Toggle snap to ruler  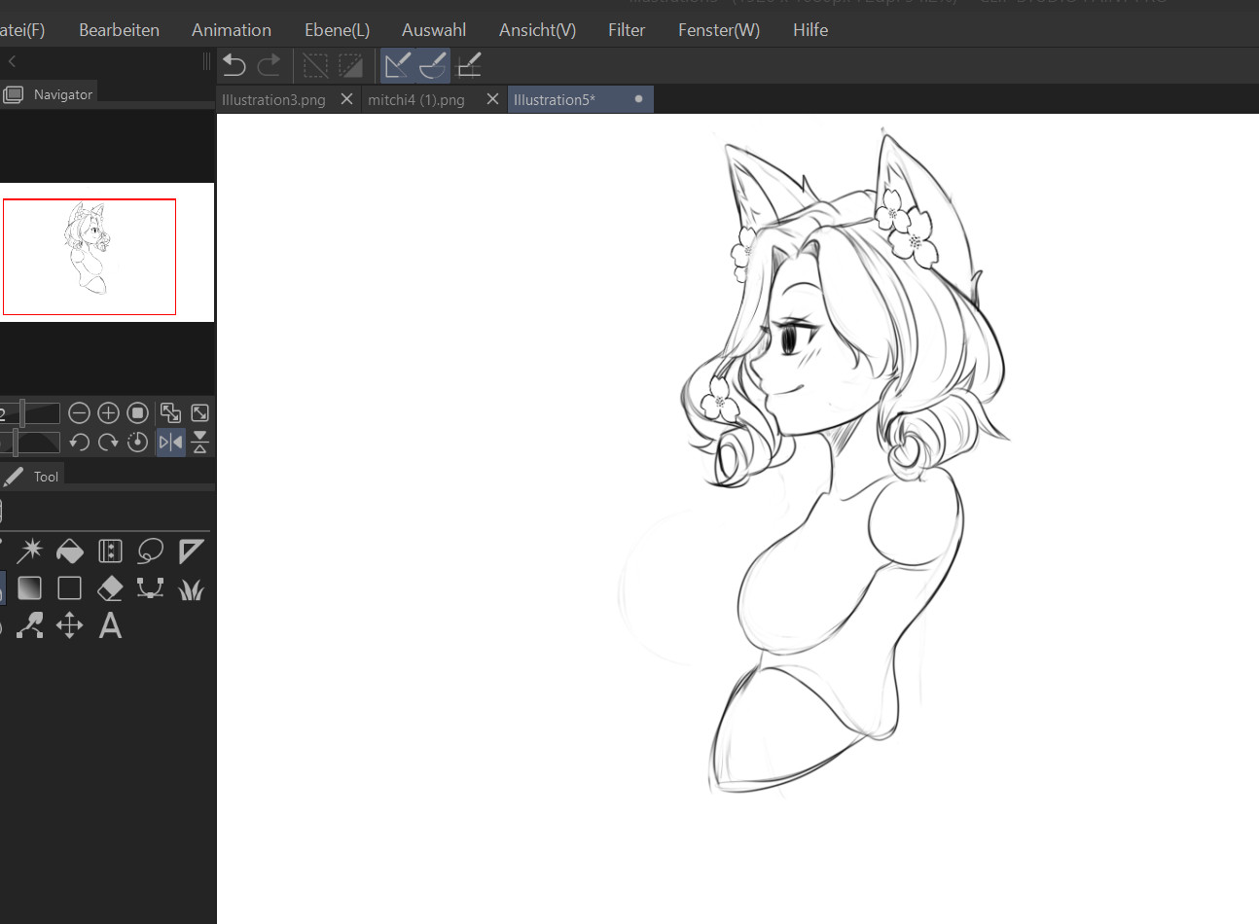point(397,65)
